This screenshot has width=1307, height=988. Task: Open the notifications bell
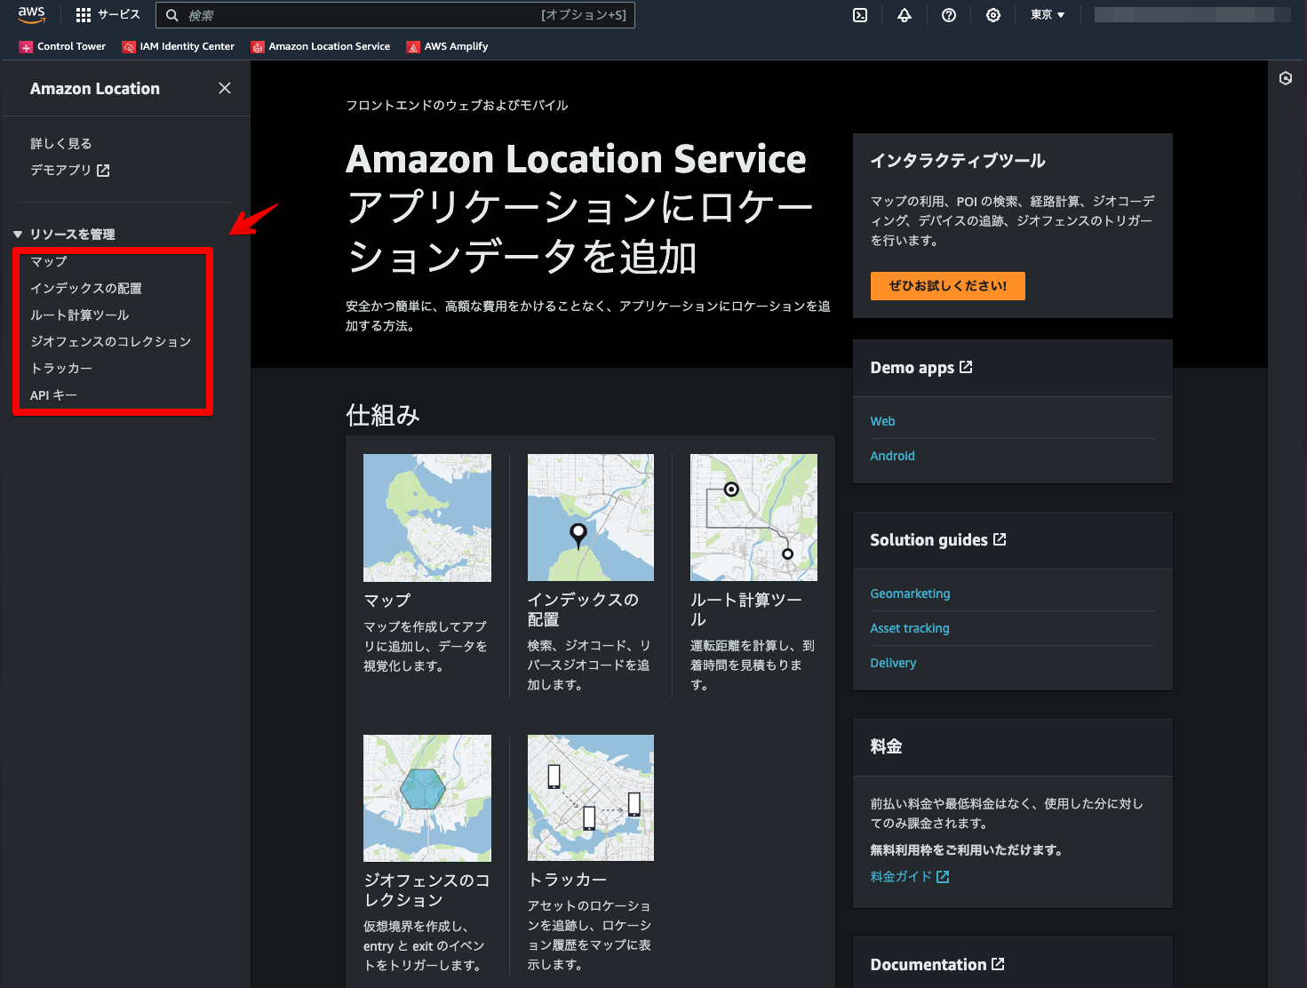pos(905,15)
